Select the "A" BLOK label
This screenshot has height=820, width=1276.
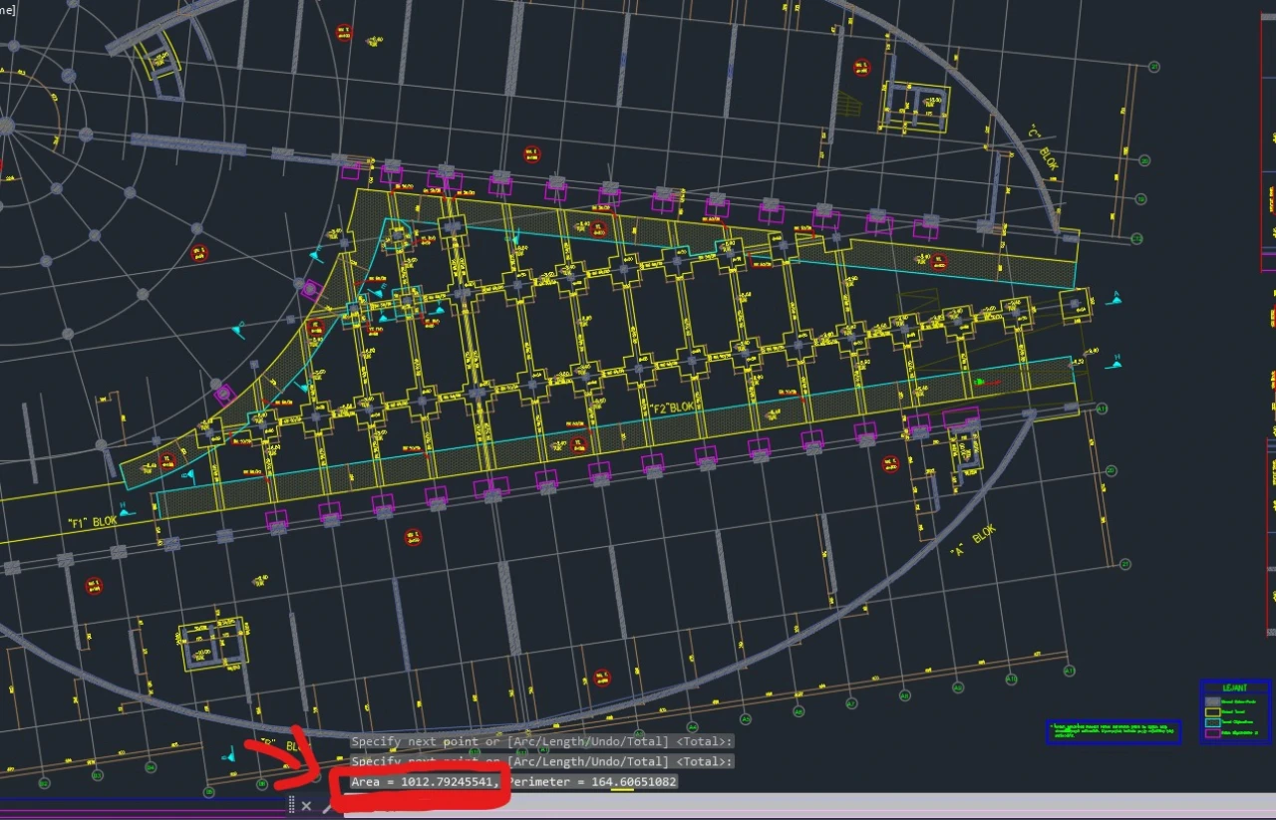[972, 542]
